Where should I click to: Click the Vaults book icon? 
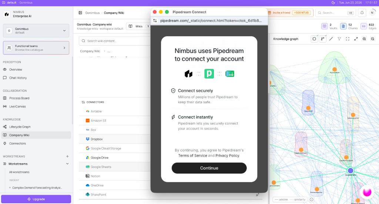[x=324, y=26]
